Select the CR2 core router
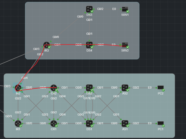This screenshot has height=139, width=186. [54, 88]
